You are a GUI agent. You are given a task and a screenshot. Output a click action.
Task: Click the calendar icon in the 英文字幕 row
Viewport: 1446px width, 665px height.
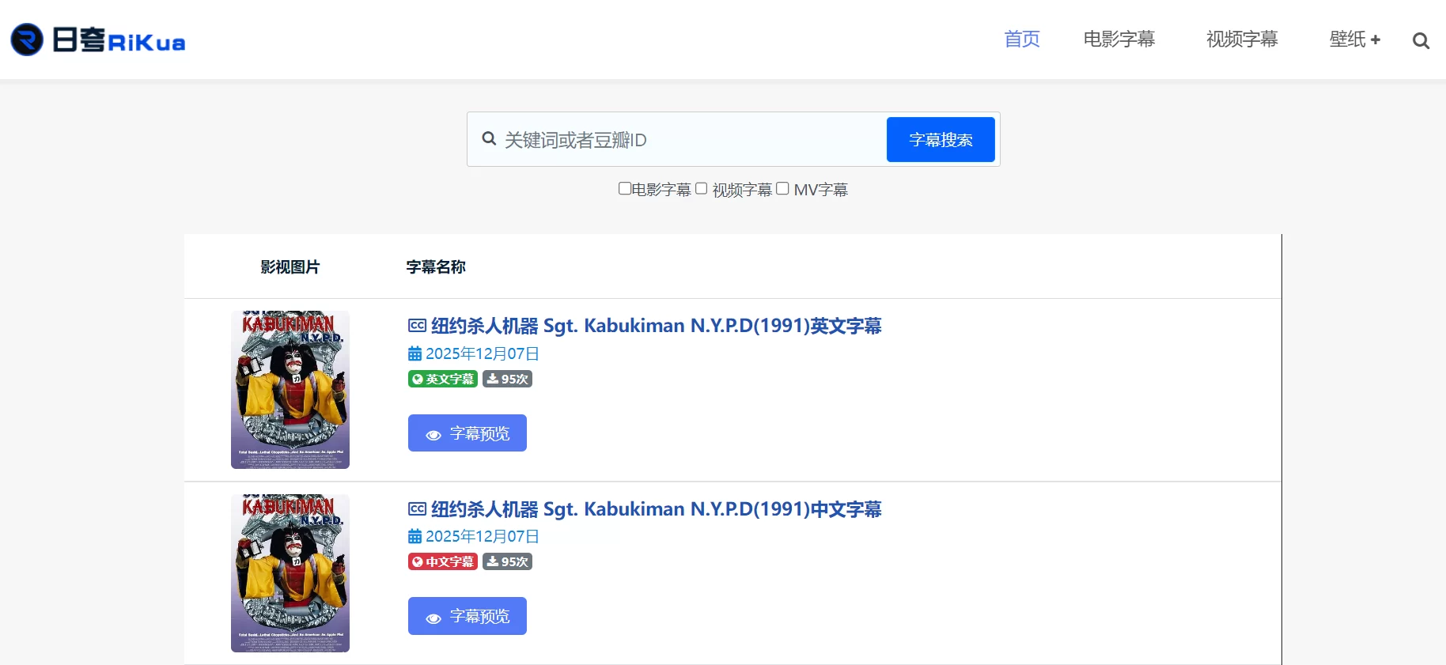pos(414,353)
